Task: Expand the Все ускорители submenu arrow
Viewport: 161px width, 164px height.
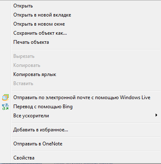Action: coord(156,115)
